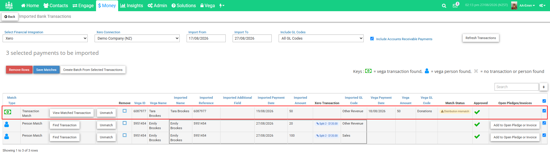The height and width of the screenshot is (159, 550).
Task: Click the Split 2 - $120.00 link for amount 100
Action: pyautogui.click(x=327, y=136)
